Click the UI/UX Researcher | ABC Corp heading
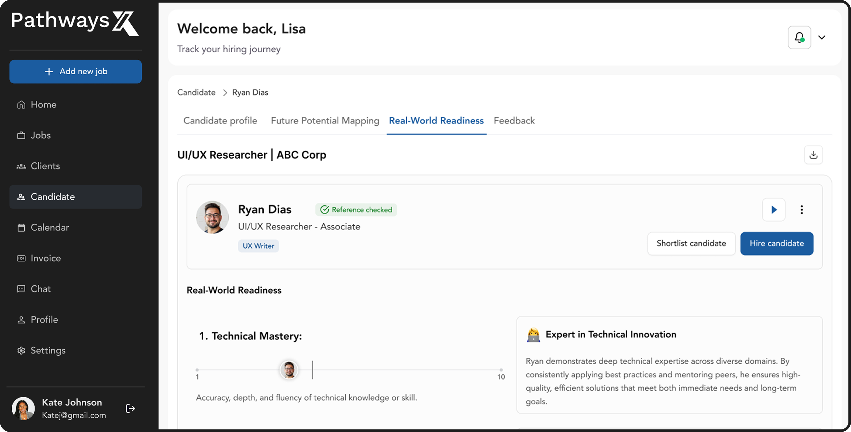Image resolution: width=851 pixels, height=432 pixels. point(252,155)
